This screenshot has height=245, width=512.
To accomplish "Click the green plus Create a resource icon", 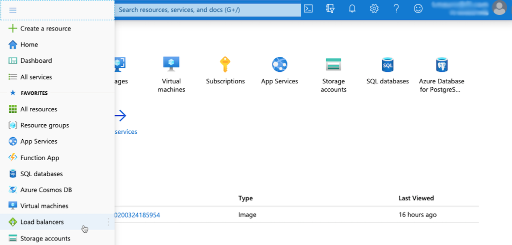I will (12, 28).
